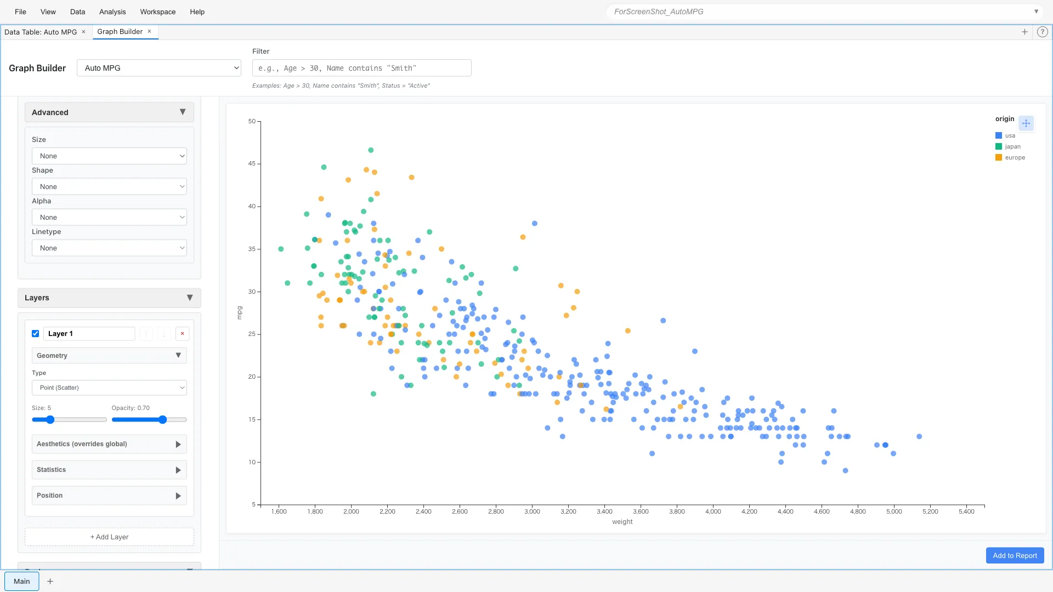Move Layer 1 up with the up arrow
The height and width of the screenshot is (592, 1053).
click(x=146, y=333)
